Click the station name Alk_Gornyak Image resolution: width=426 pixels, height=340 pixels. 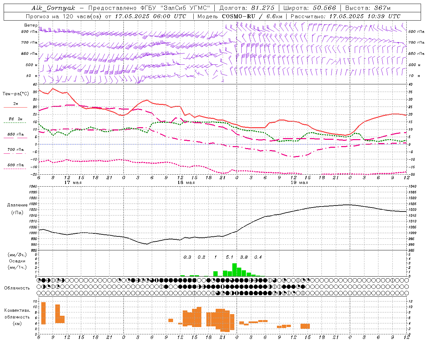(x=54, y=8)
